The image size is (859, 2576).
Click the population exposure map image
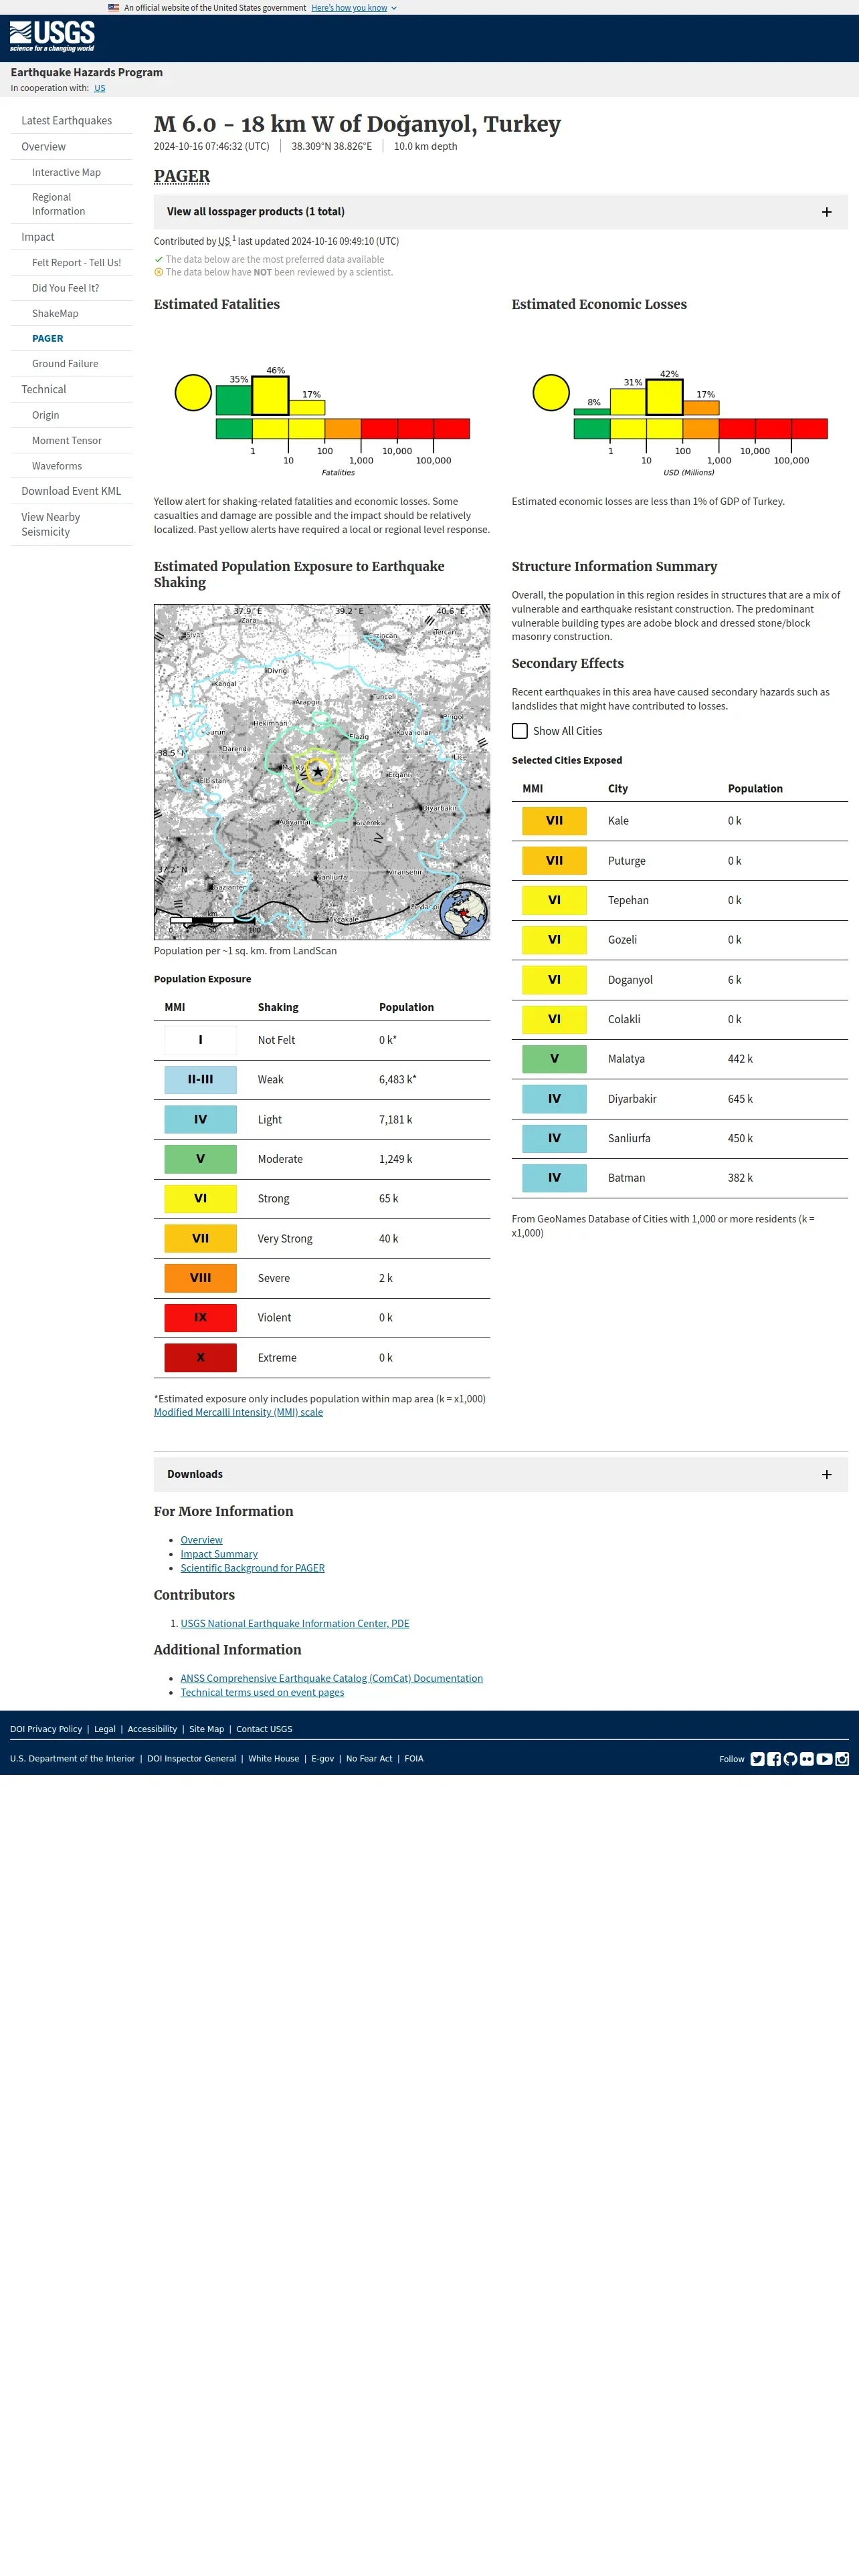322,772
